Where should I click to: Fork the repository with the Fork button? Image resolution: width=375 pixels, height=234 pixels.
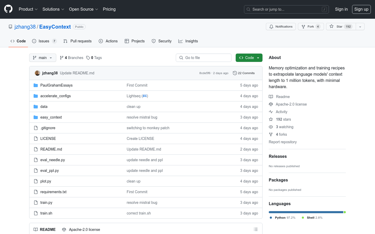(311, 27)
